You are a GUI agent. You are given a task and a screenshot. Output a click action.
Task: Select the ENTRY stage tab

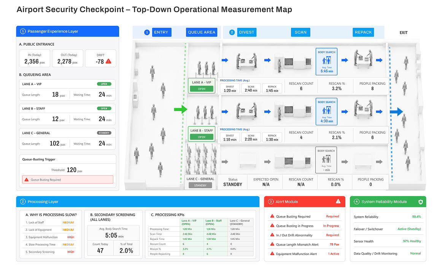pyautogui.click(x=162, y=32)
